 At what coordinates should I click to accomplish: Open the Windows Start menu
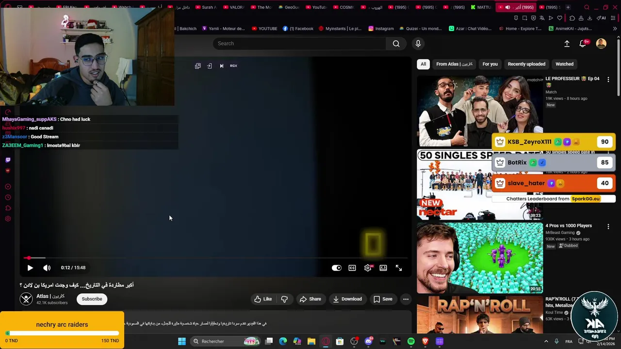[182, 341]
